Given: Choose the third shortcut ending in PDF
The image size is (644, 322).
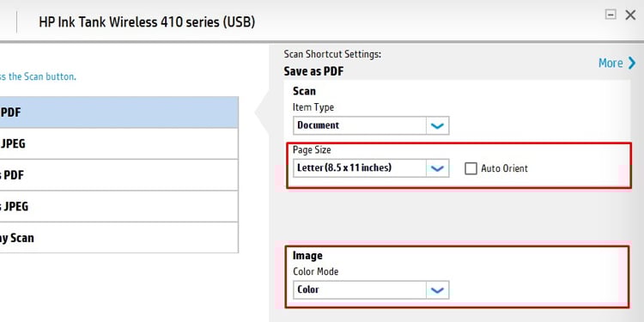Looking at the screenshot, I should tap(118, 175).
